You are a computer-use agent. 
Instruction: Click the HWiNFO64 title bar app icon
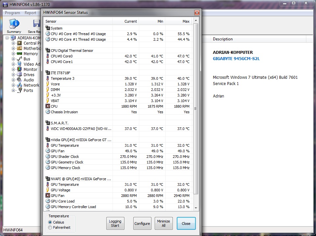6,4
